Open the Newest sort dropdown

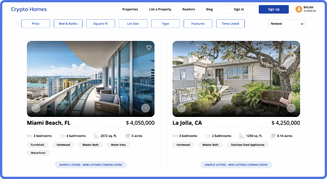[287, 23]
